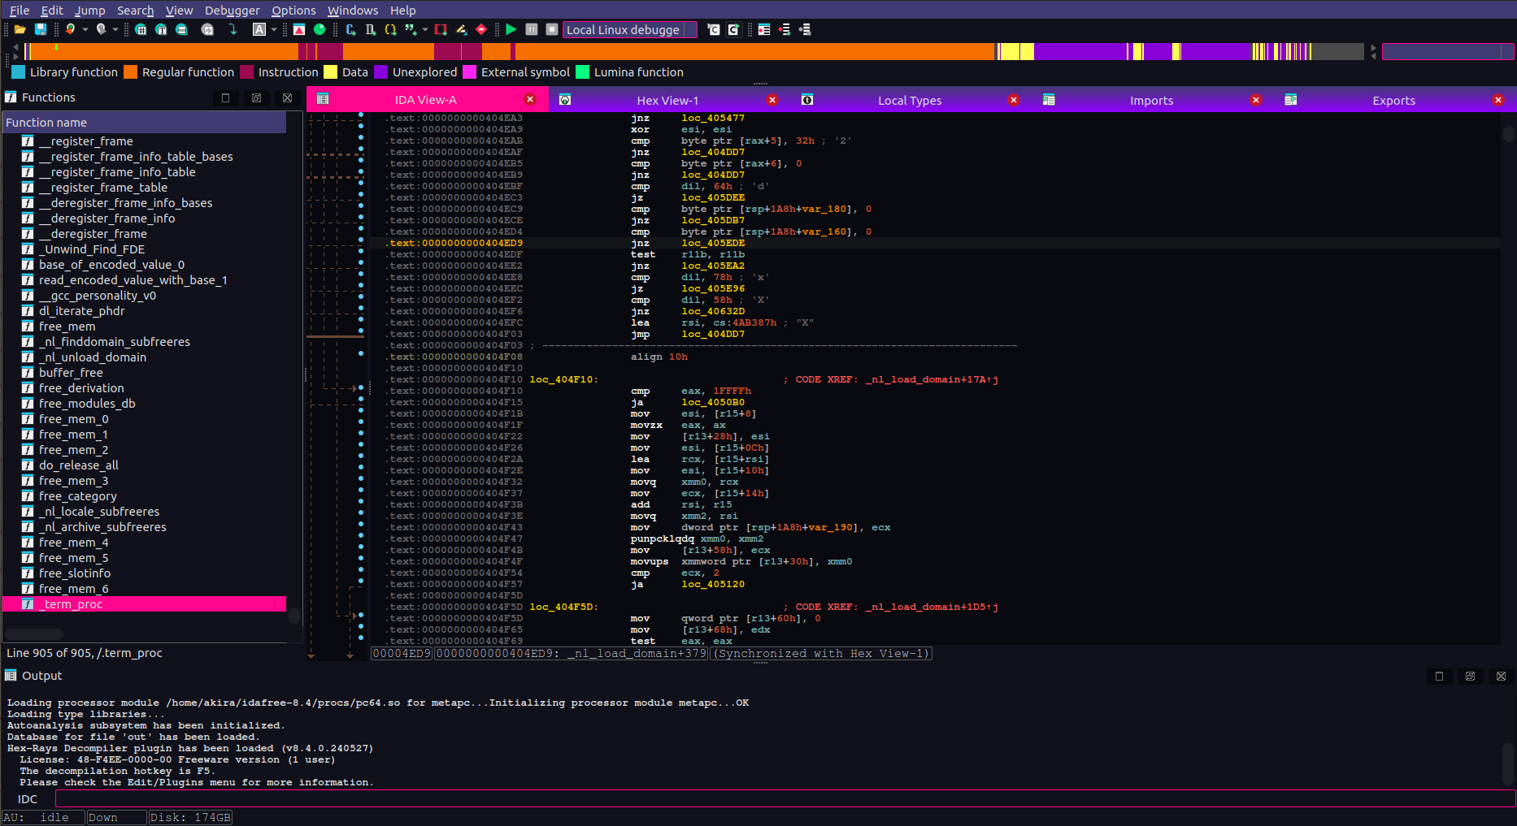
Task: Click the breakpoint list toolbar icon
Action: pos(764,29)
